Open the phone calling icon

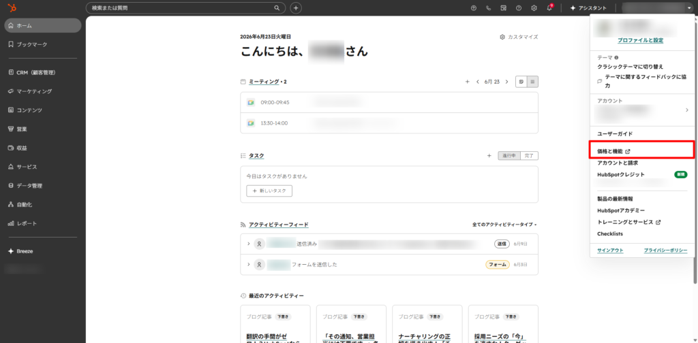pos(488,8)
